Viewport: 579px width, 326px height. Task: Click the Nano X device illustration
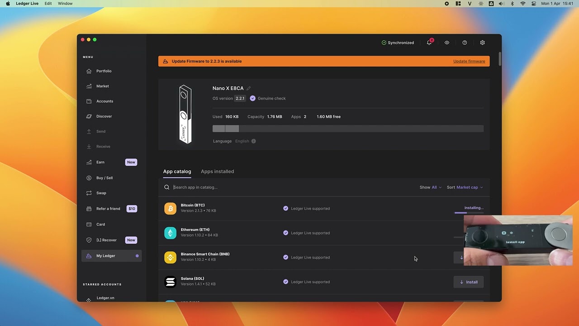coord(185,114)
